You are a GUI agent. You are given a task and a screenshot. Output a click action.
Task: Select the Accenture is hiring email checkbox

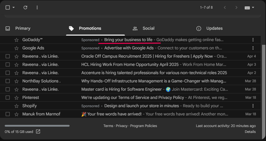pos(8,73)
